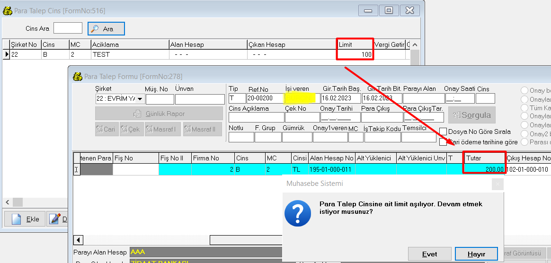Select the first Onay radio button
Viewport: 551px width, 263px height.
(x=524, y=90)
